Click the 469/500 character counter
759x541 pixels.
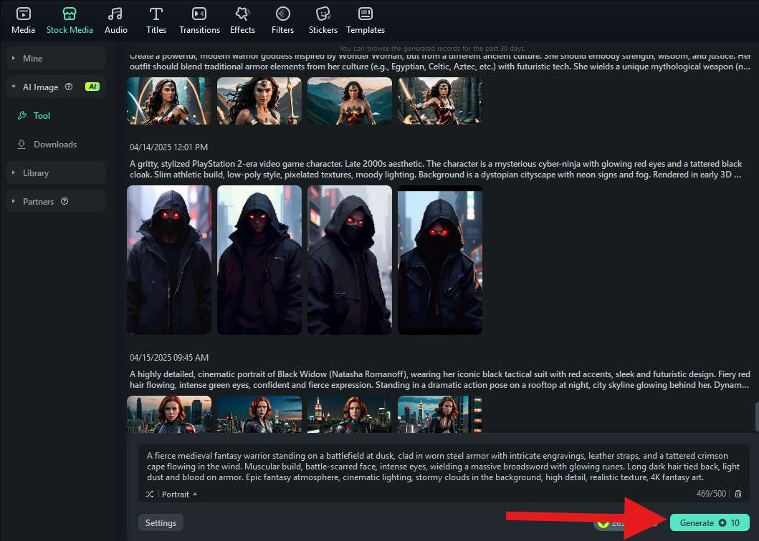[711, 494]
